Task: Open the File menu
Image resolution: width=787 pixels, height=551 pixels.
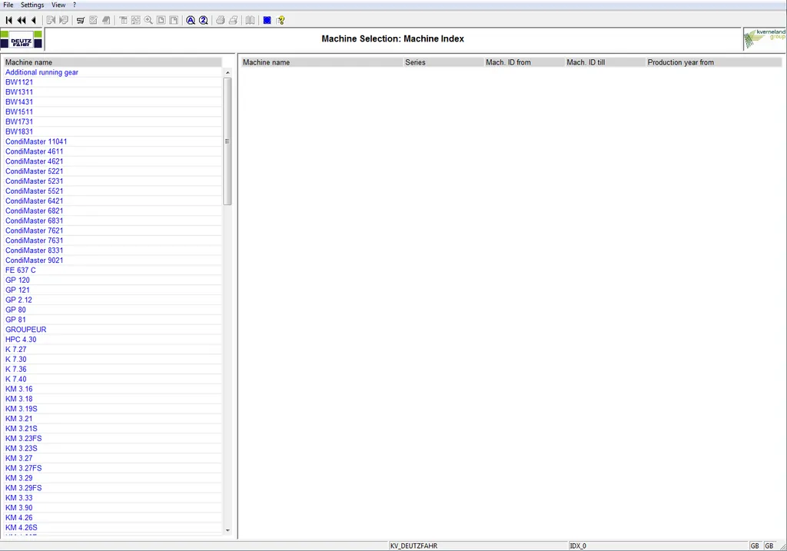Action: tap(8, 5)
